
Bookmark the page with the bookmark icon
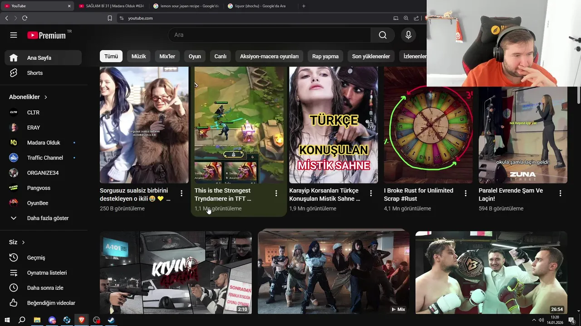click(110, 18)
